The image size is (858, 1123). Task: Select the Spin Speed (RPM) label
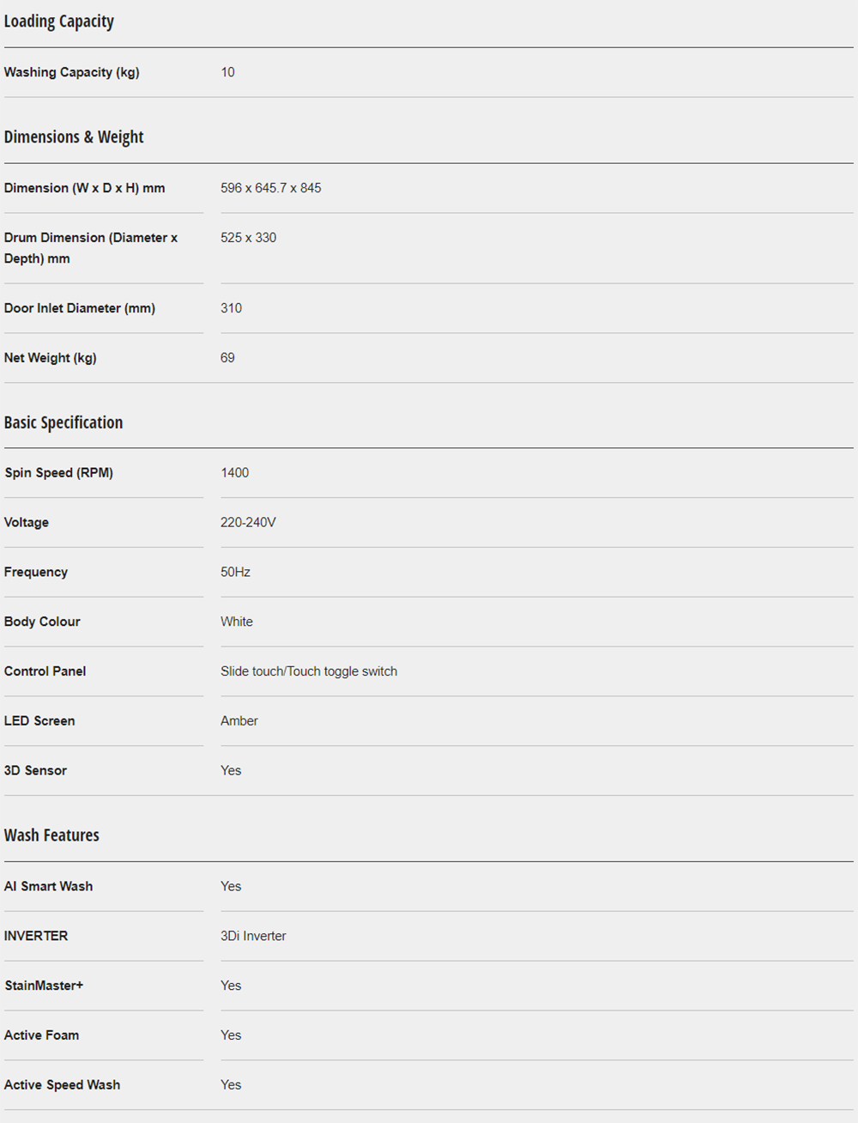(58, 473)
